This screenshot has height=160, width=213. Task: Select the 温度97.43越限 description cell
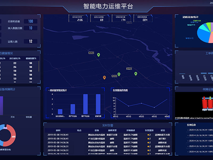click(130, 150)
